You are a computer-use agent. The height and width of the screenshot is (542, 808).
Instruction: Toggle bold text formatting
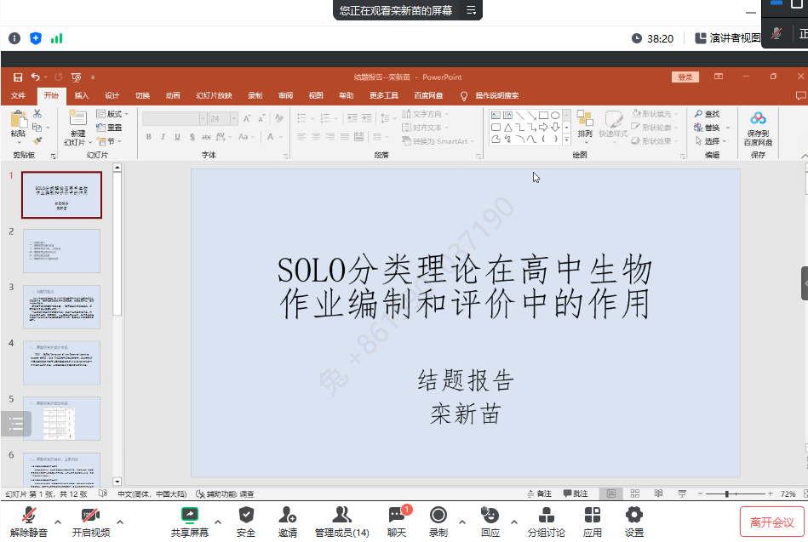pos(149,137)
